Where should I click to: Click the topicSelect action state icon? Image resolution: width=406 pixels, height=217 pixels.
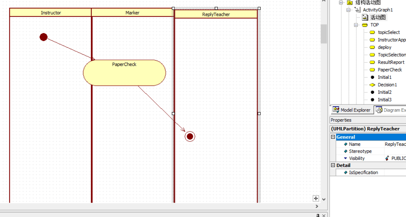tap(372, 32)
